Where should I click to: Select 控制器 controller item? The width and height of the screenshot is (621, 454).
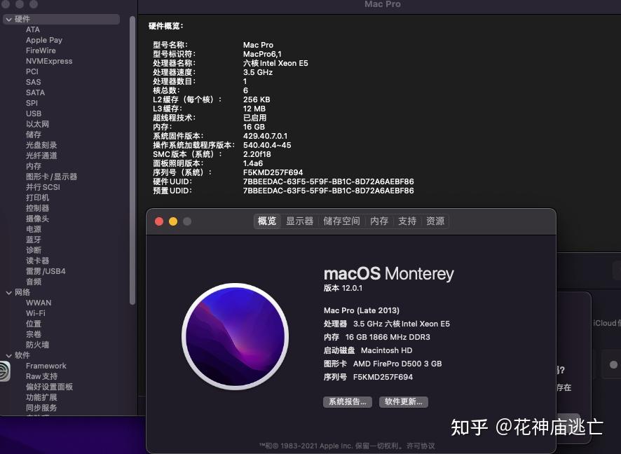38,208
